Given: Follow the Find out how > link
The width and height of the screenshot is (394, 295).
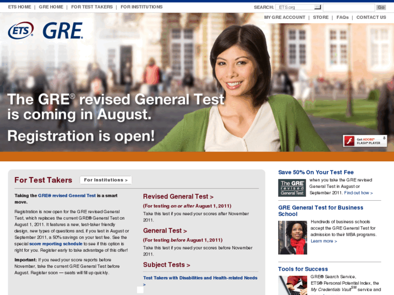Looking at the screenshot, I should point(358,193).
